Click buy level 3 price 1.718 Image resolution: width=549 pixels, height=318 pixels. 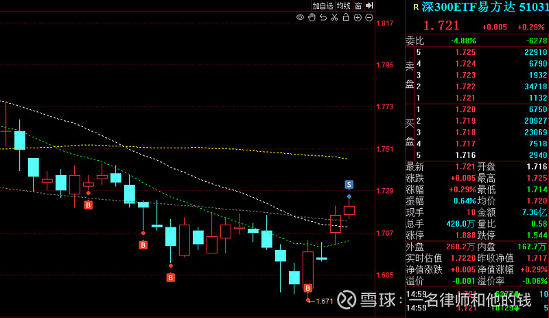click(465, 132)
